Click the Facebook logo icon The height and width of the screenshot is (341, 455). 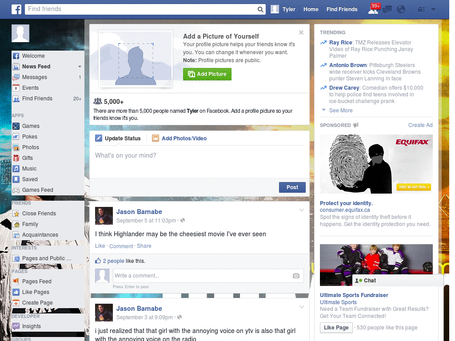16,9
